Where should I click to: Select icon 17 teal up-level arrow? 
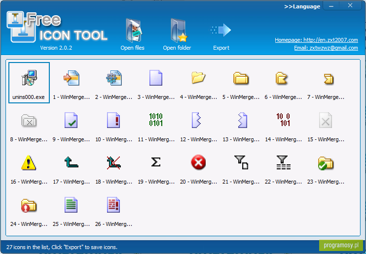[x=71, y=162]
